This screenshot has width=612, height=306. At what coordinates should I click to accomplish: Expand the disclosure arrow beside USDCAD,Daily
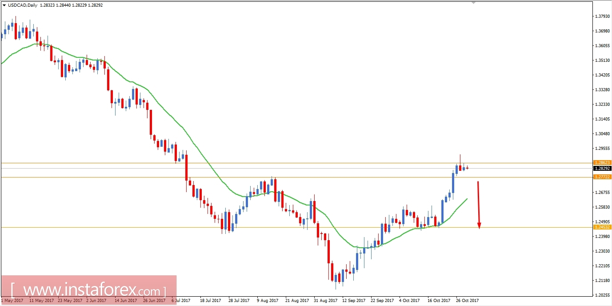[x=5, y=5]
